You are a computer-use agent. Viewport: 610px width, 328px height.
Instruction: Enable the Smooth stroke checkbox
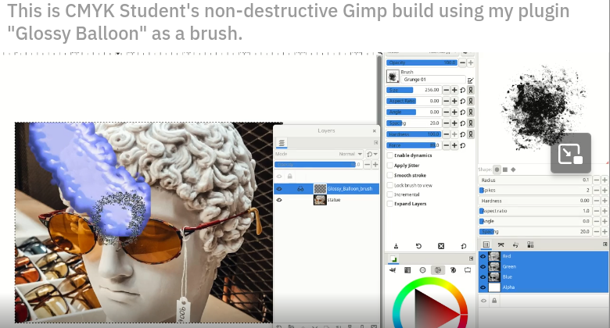coord(389,175)
